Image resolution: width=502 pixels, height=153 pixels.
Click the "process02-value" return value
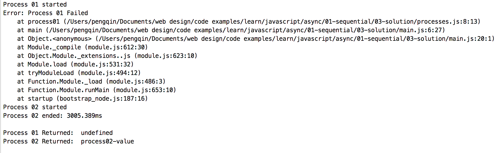[x=107, y=141]
